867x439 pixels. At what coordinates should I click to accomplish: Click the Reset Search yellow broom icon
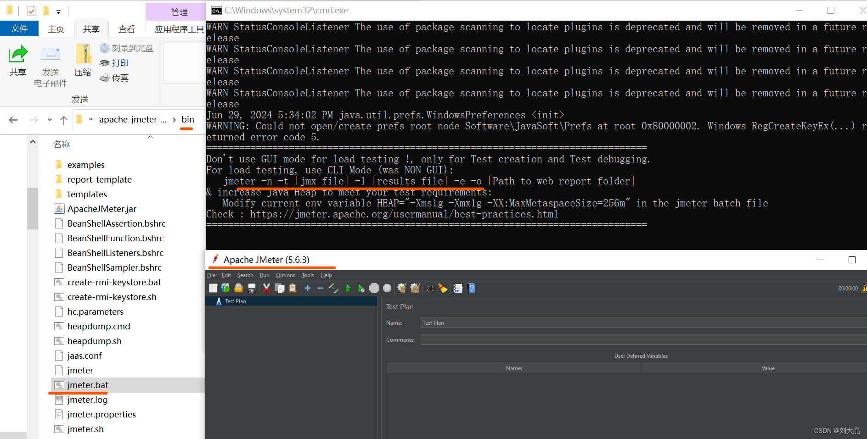[x=443, y=288]
